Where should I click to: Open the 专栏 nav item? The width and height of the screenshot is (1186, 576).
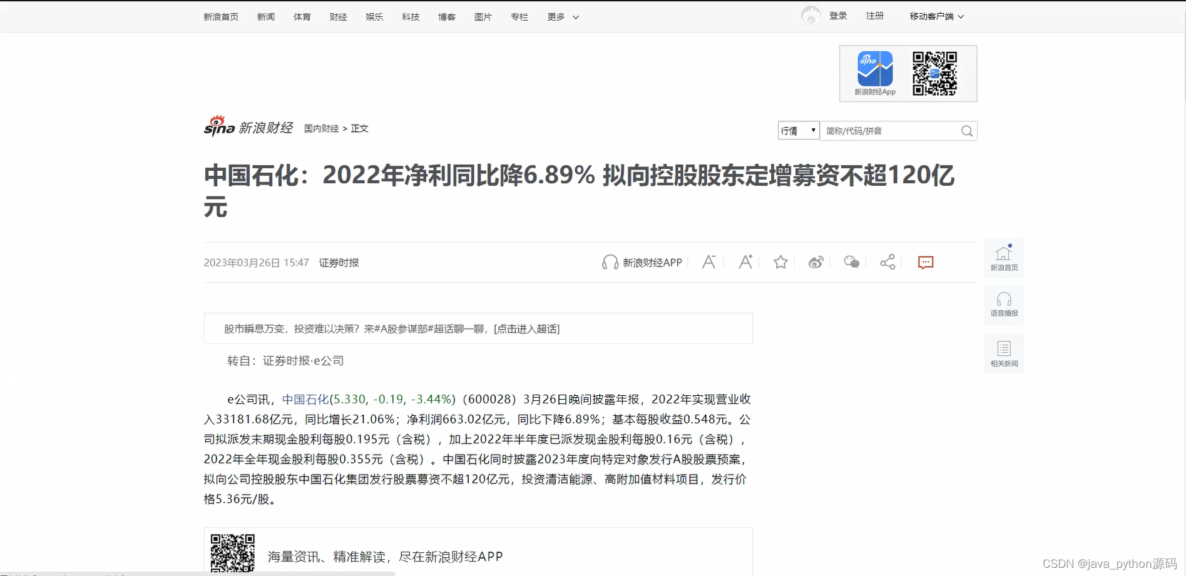[519, 17]
